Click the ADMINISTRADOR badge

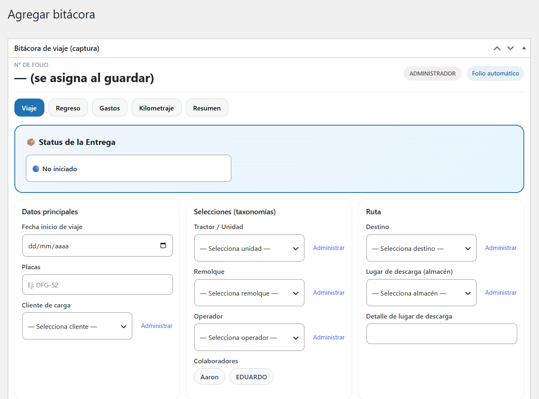point(433,73)
